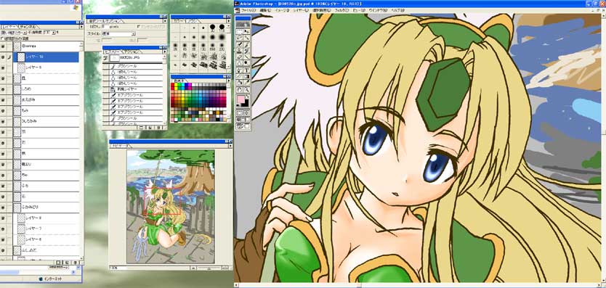Screen dimensions: 606x288
Task: Choose the soft brush preset labeled 100
Action: pyautogui.click(x=203, y=46)
